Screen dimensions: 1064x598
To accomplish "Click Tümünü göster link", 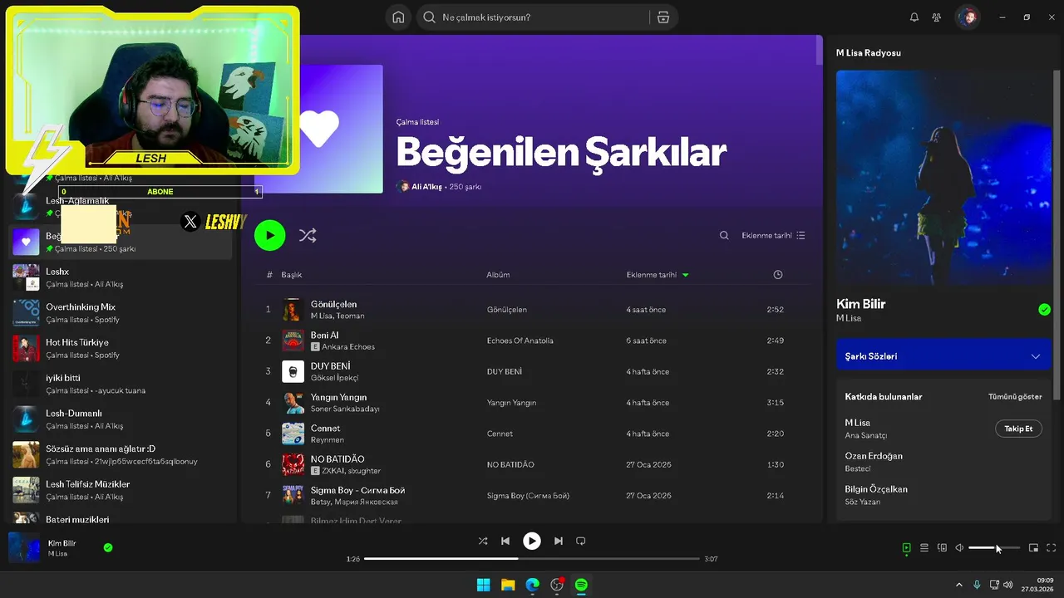I will (1015, 397).
